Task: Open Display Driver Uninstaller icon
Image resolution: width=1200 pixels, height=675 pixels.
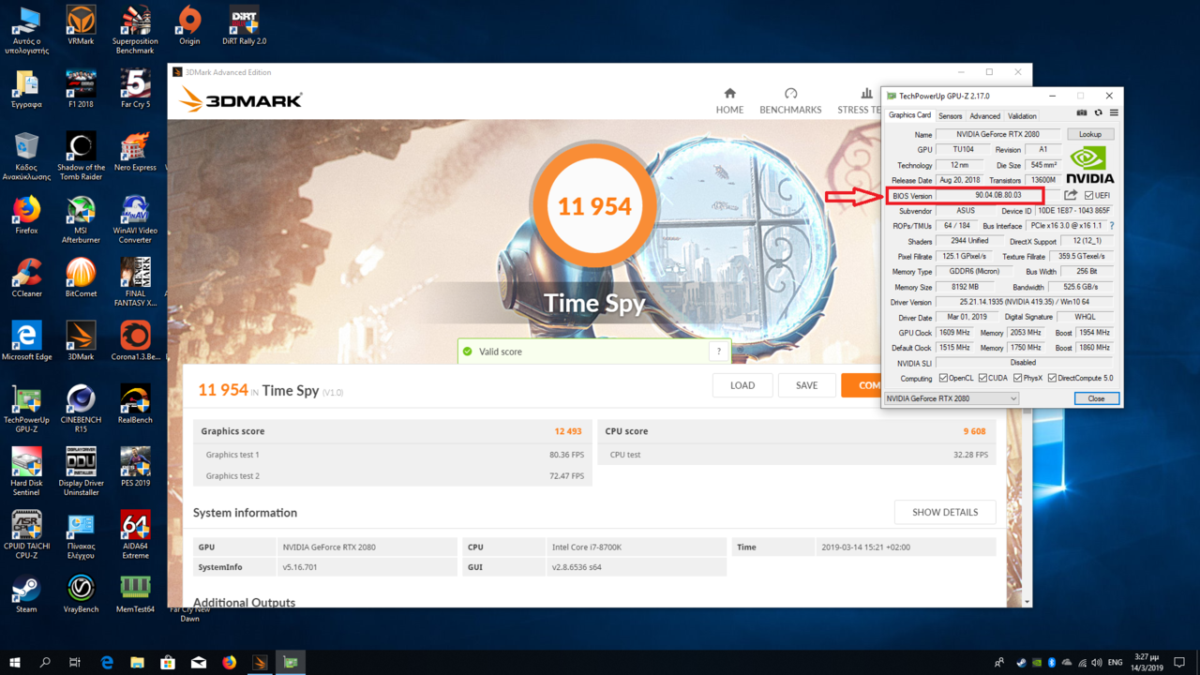Action: point(81,471)
